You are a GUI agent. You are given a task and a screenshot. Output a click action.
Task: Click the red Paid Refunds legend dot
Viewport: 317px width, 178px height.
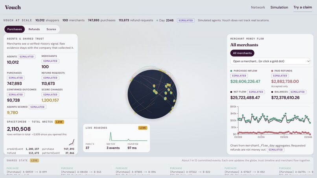(272, 71)
